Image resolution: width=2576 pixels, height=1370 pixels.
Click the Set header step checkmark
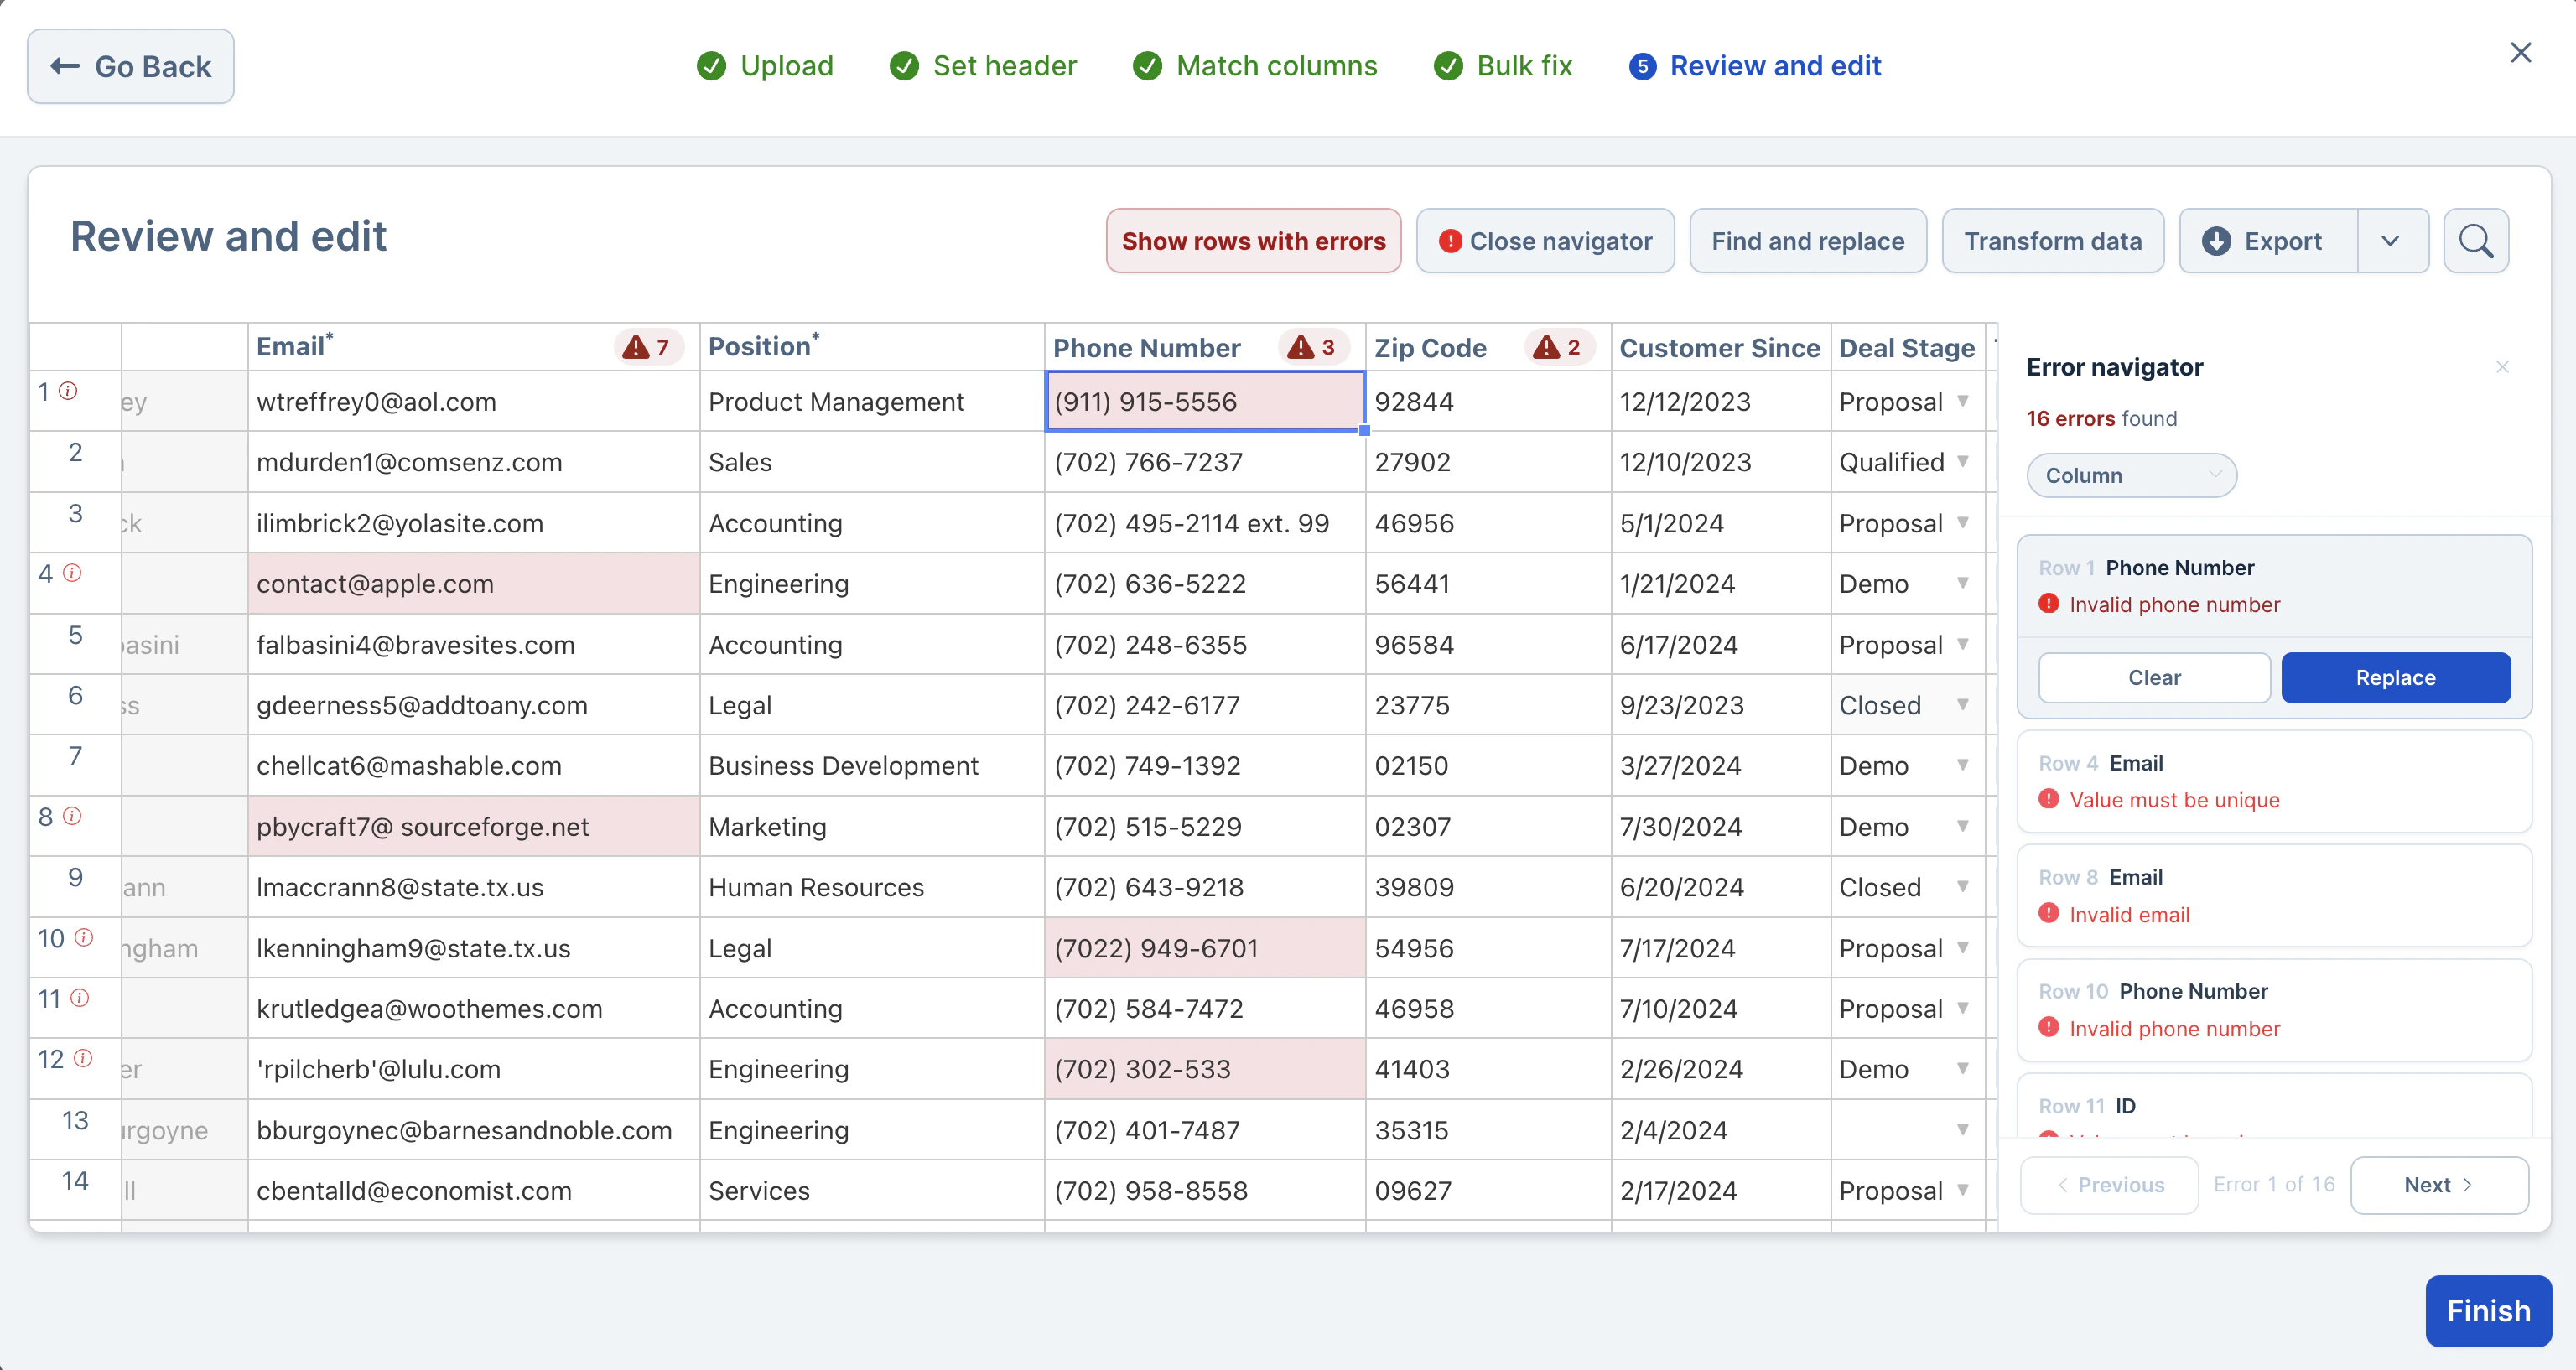(904, 66)
